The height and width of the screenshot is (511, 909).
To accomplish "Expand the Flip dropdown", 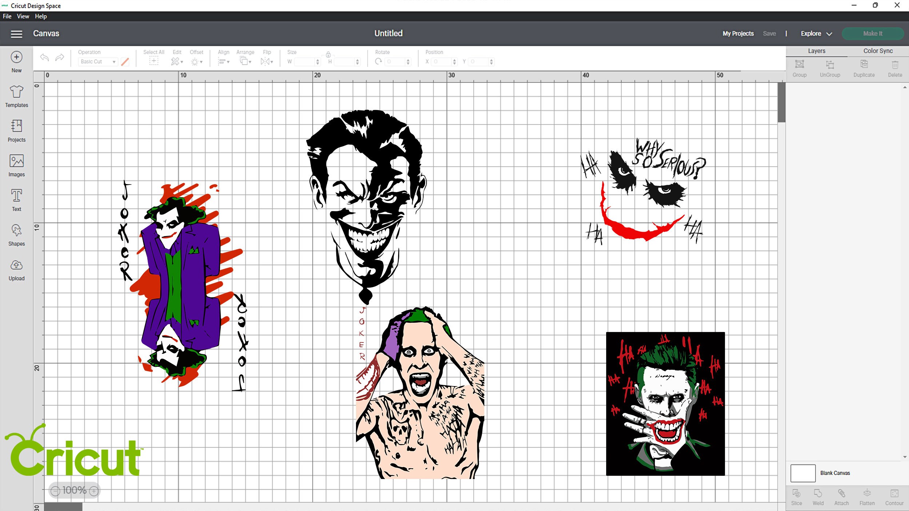I will click(267, 62).
